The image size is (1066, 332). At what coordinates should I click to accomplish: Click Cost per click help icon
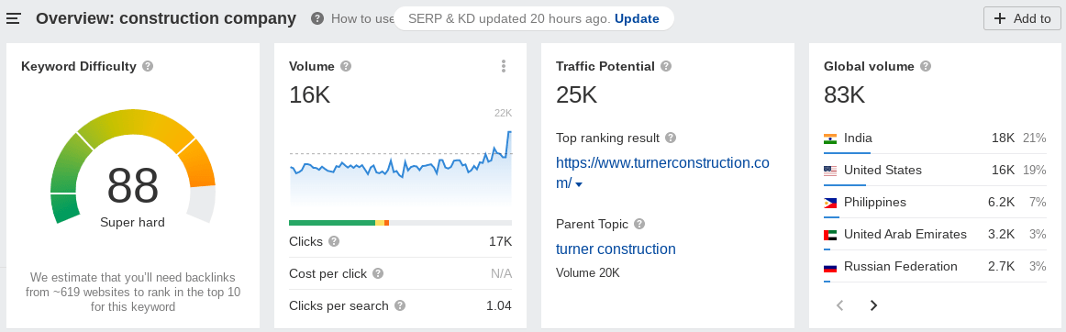(x=378, y=273)
